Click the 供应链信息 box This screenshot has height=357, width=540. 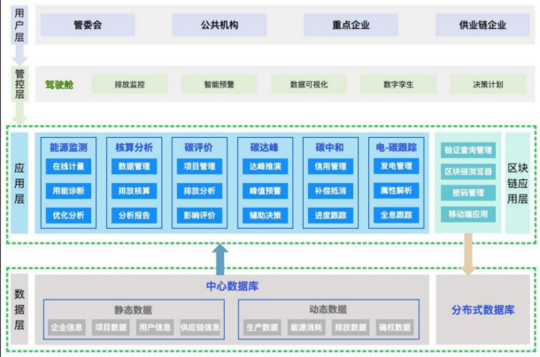click(200, 328)
